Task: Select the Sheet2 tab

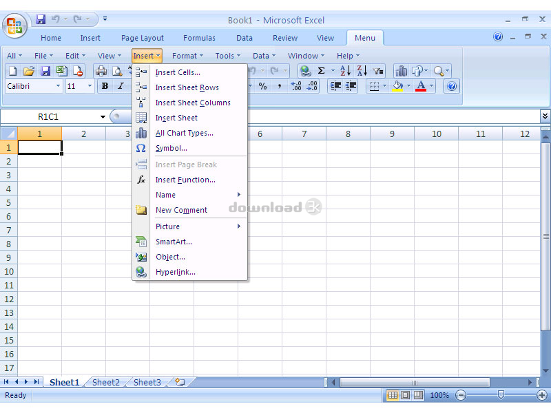Action: [x=106, y=382]
